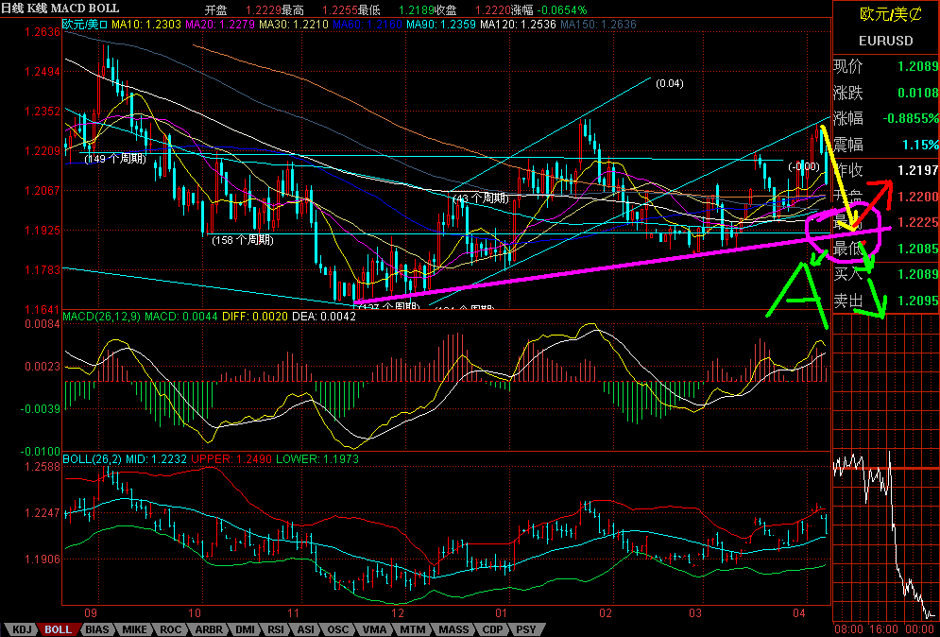Switch to the DMI indicator tab
This screenshot has height=637, width=940.
(245, 629)
